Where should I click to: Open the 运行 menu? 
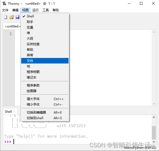point(35,10)
